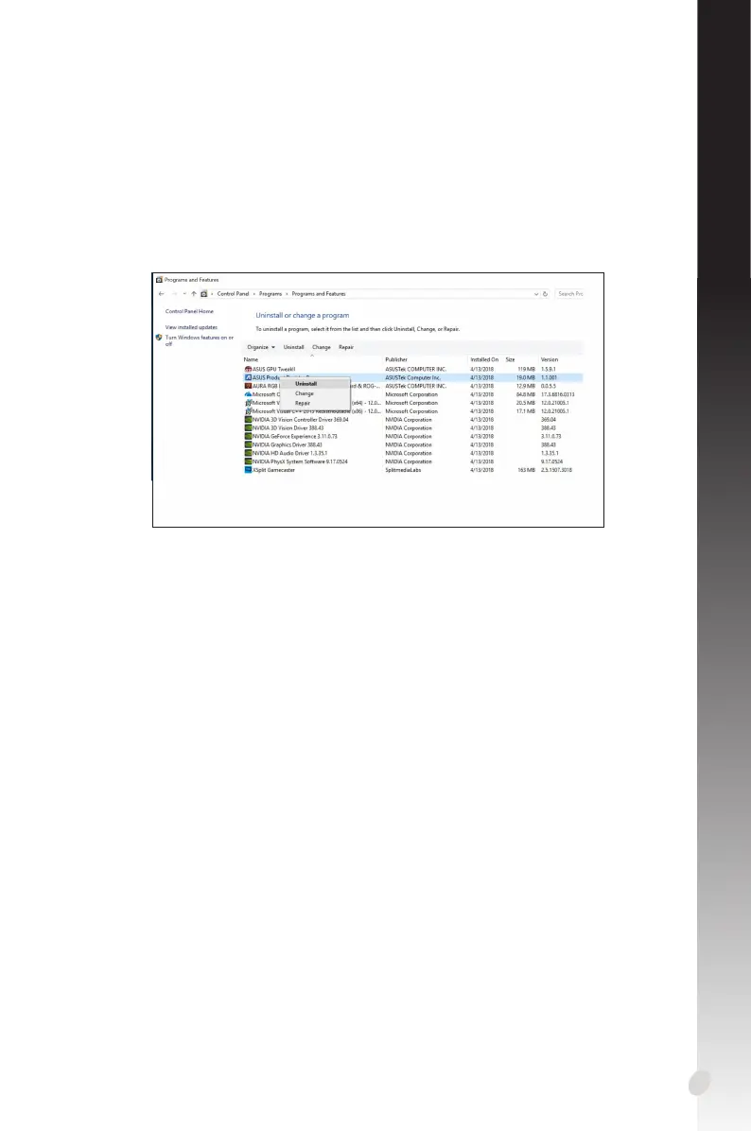Select NVIDIA GeForce Experience 3.11.0.73 row text

(x=294, y=436)
